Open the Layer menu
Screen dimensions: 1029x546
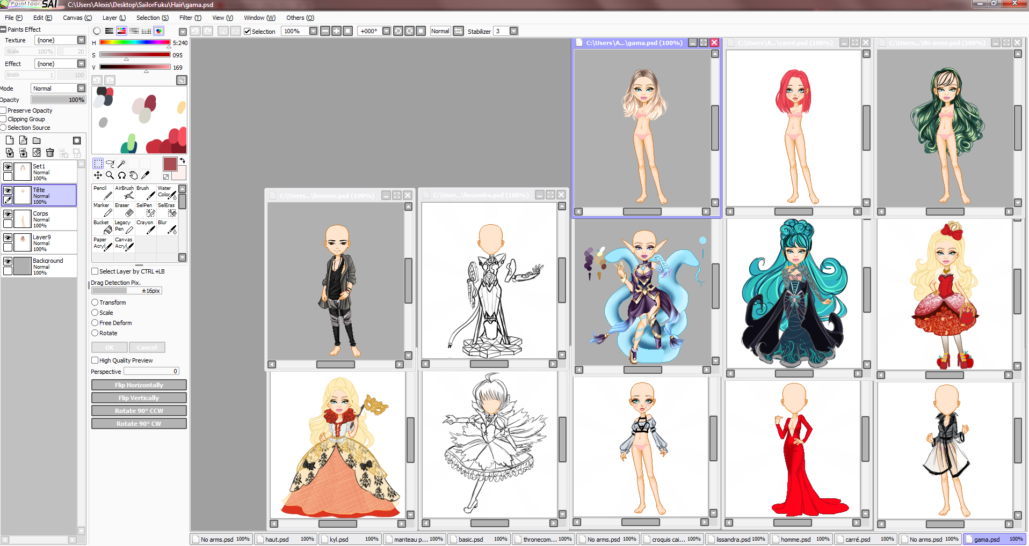pos(114,18)
